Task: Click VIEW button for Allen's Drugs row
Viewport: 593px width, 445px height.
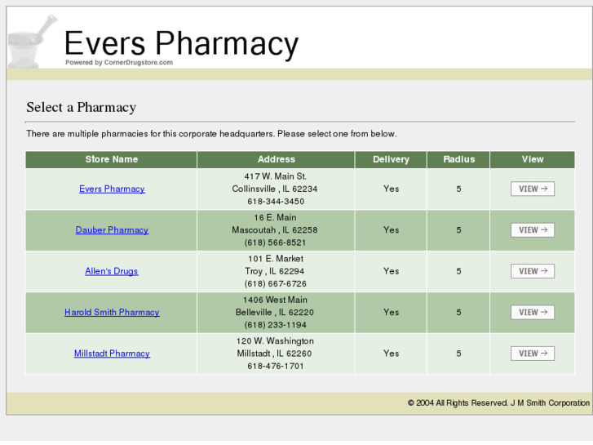Action: tap(533, 271)
